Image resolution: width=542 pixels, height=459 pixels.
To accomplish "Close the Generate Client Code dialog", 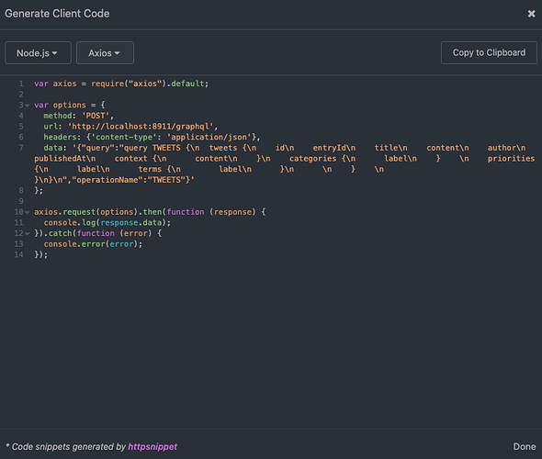I will tap(531, 14).
